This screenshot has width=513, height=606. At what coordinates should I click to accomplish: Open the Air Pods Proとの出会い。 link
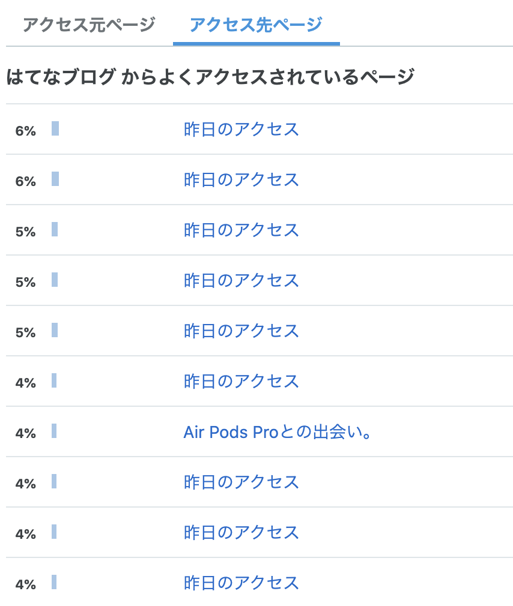[x=278, y=432]
